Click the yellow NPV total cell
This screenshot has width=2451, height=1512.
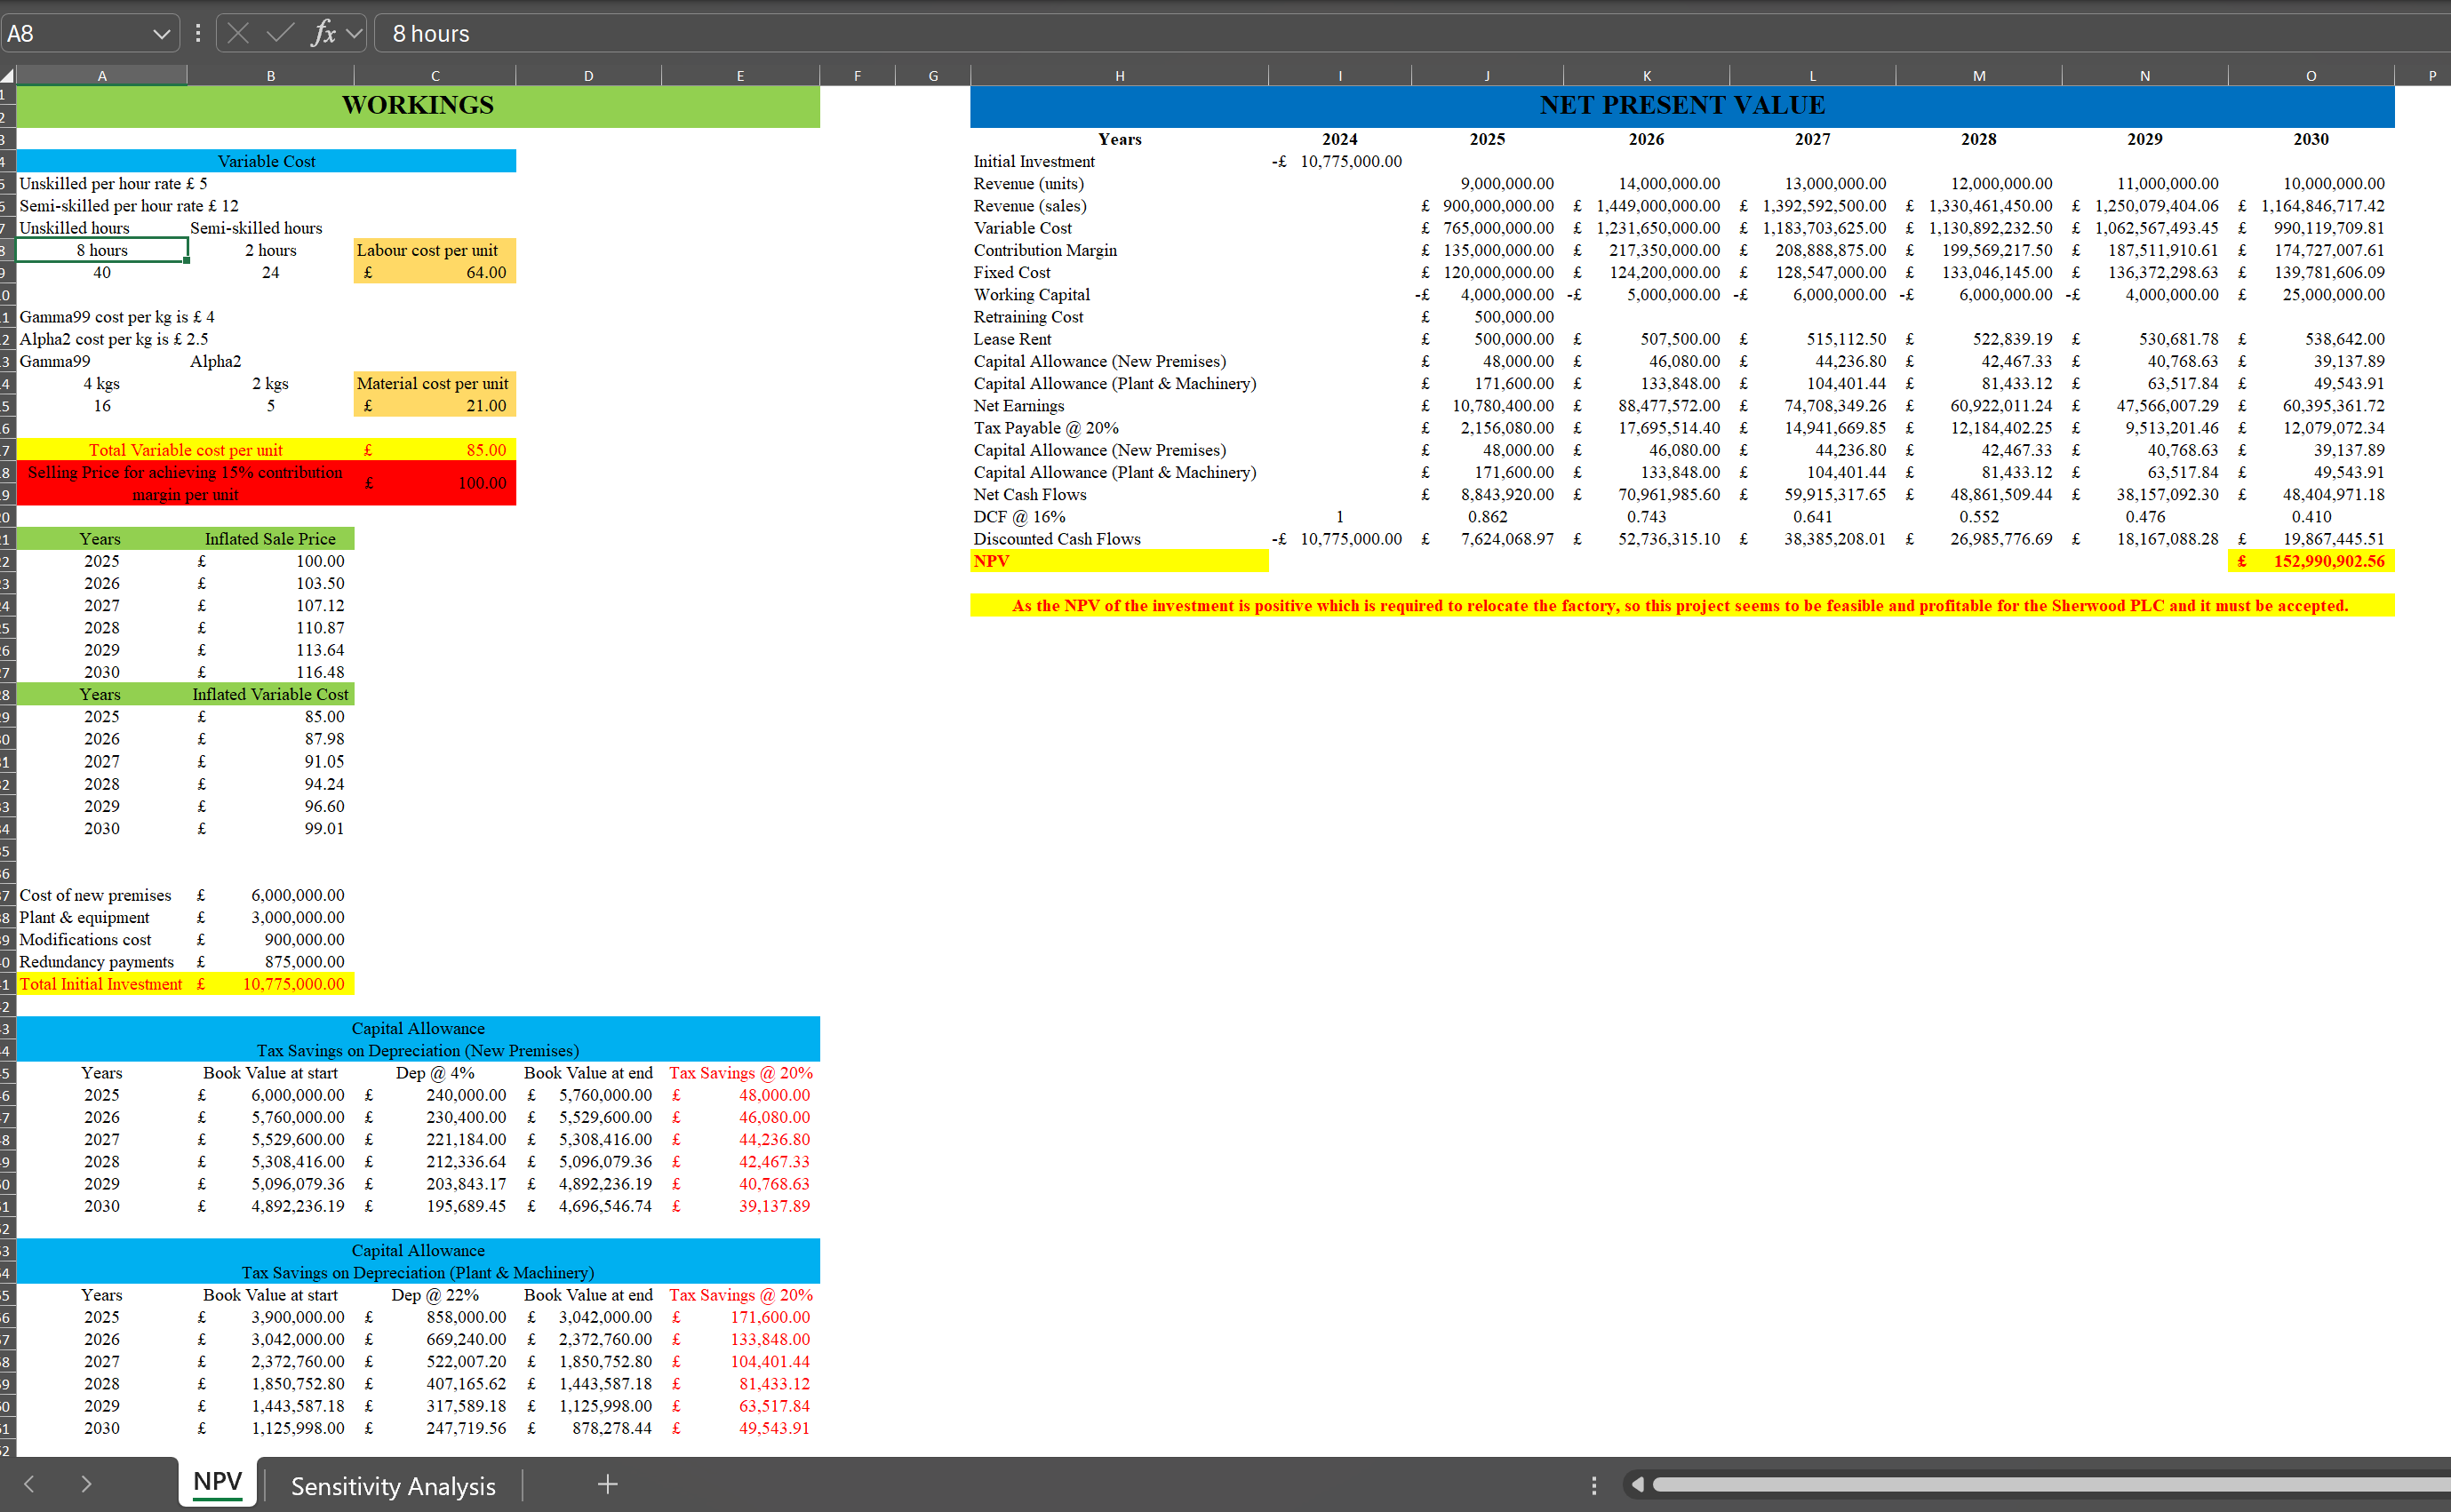(x=2310, y=561)
